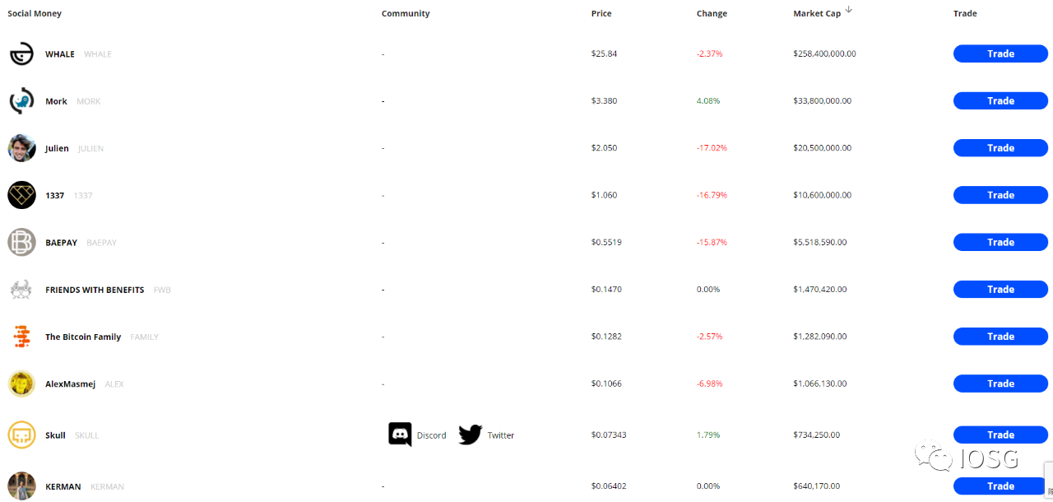Trade the BAEPAY token
Screen dimensions: 1053x502
(1000, 242)
